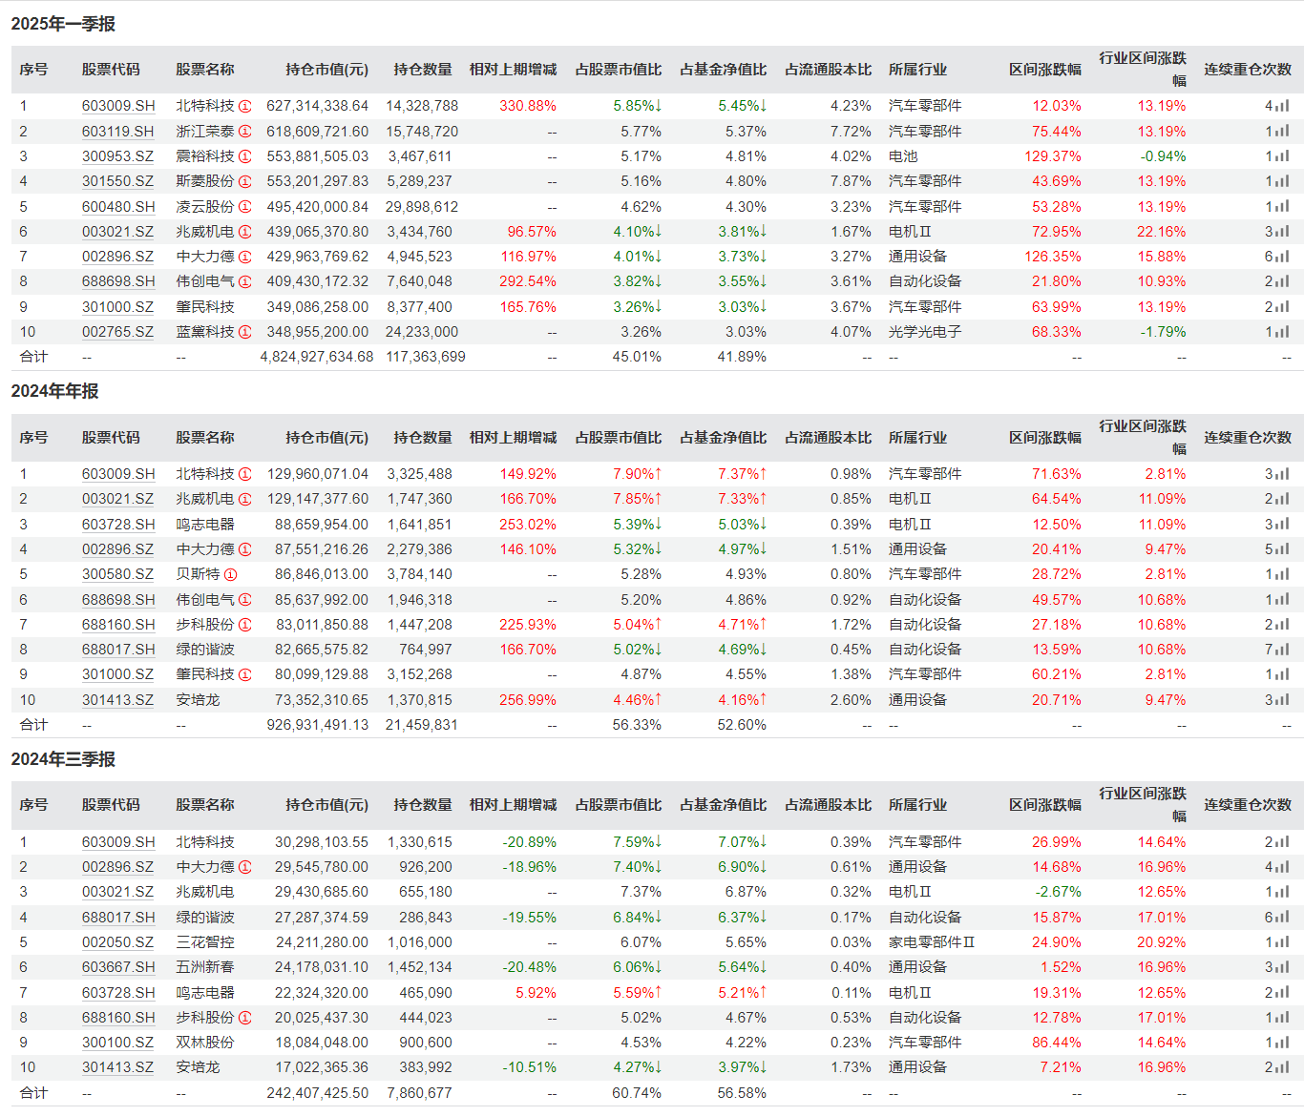Click red marker icon beside 凌云股份
1304x1116 pixels.
click(x=245, y=207)
